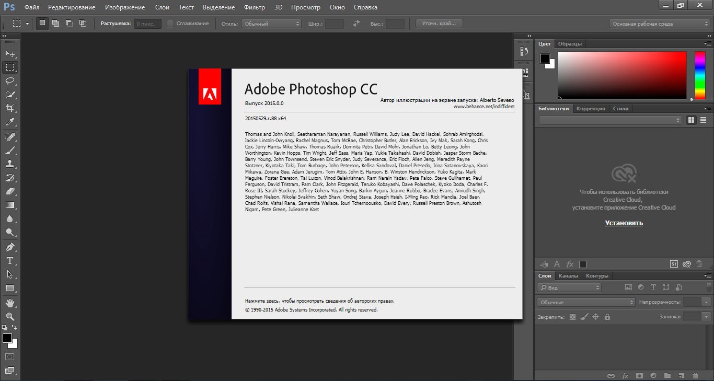Open the Стиль dropdown showing Обычный

pyautogui.click(x=271, y=23)
